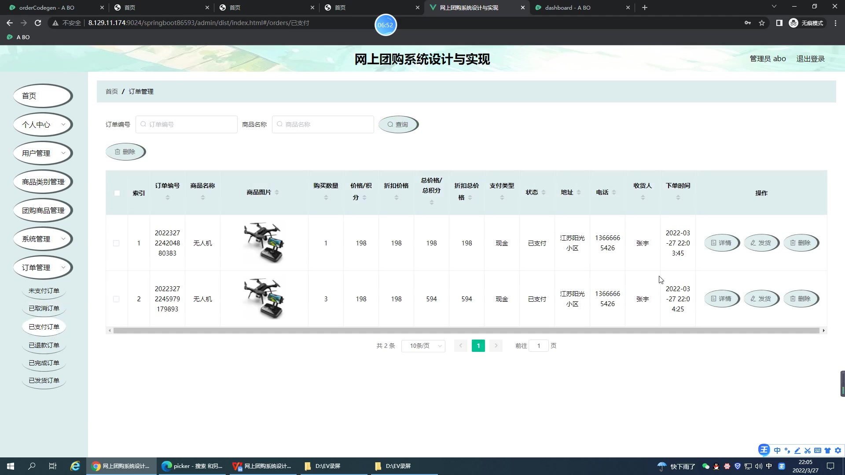This screenshot has width=845, height=475.
Task: Click the key icon in the address bar
Action: point(748,23)
